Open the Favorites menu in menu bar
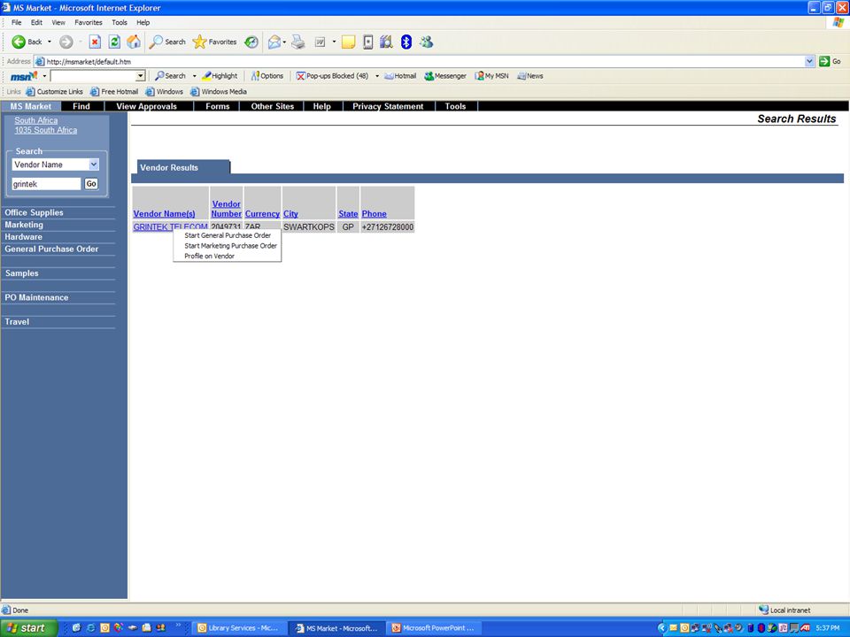Viewport: 850px width, 637px height. pos(89,22)
